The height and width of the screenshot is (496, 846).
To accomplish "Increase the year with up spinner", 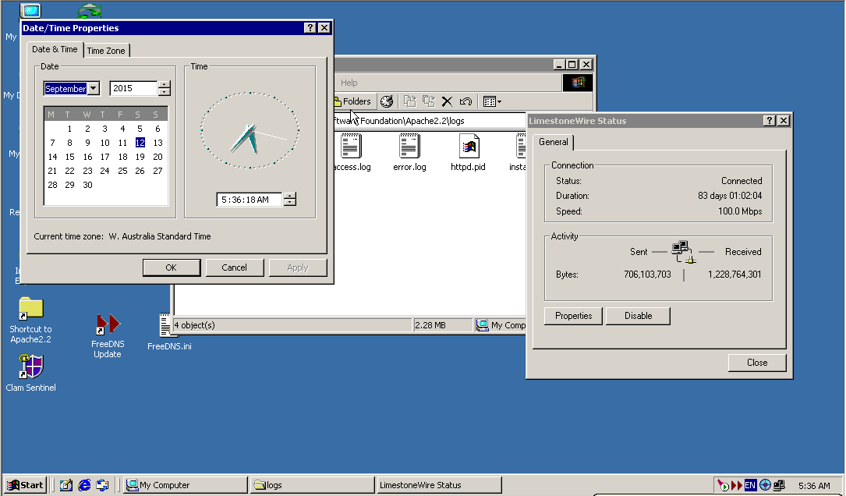I will pos(164,84).
